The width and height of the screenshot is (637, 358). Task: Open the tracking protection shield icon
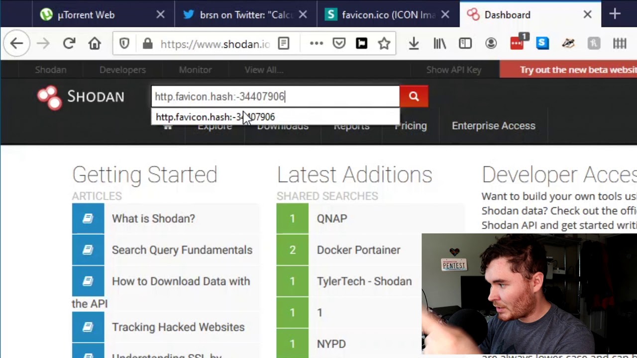[x=124, y=44]
